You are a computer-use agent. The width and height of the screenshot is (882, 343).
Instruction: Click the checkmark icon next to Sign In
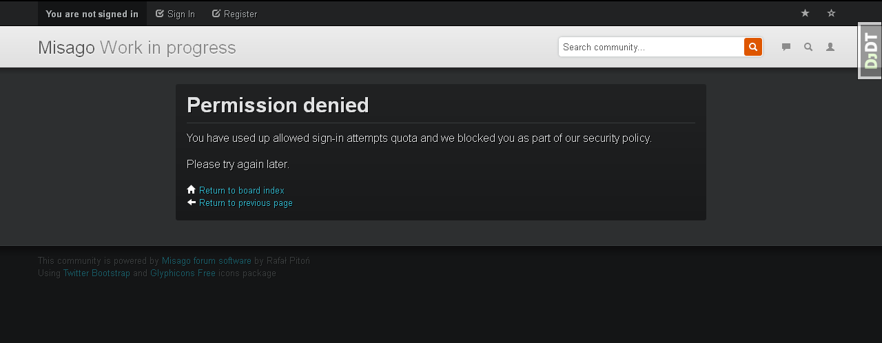click(x=160, y=14)
